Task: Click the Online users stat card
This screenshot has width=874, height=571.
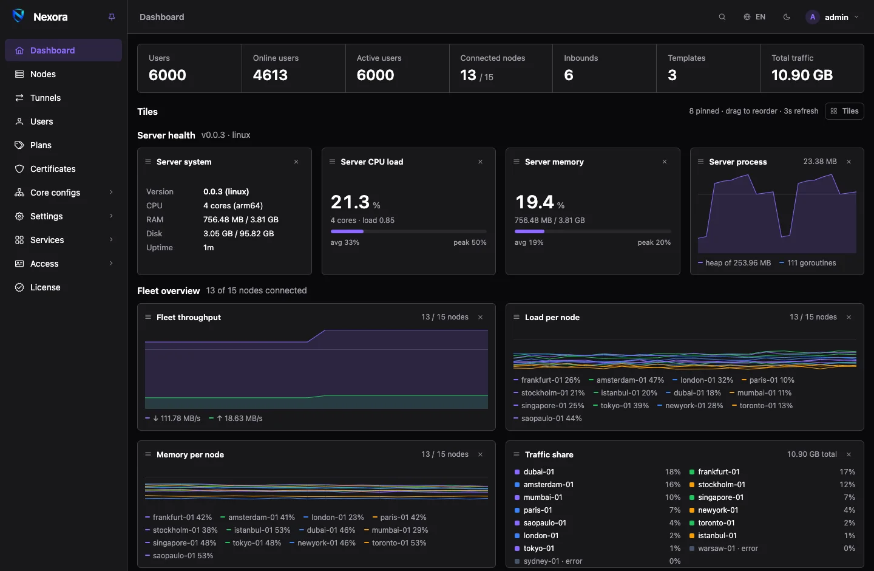Action: [294, 68]
